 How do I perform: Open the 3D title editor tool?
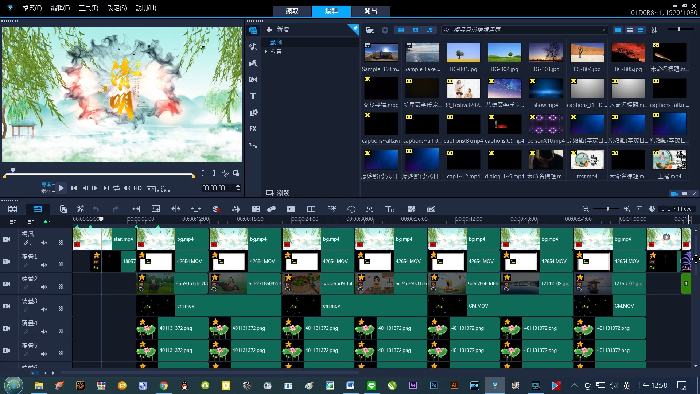point(389,209)
